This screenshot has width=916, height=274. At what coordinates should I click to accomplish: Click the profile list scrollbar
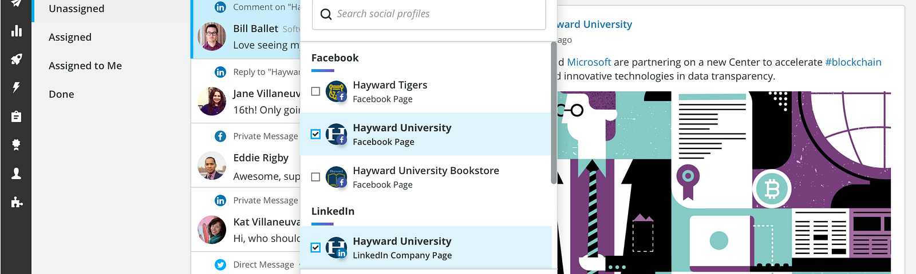tap(554, 112)
